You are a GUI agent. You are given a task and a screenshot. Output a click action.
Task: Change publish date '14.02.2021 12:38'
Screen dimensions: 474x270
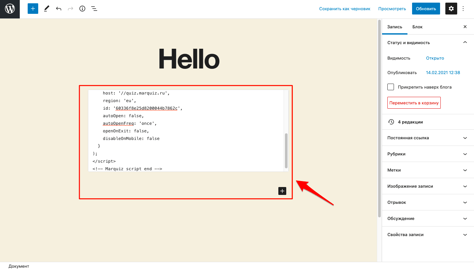coord(443,73)
